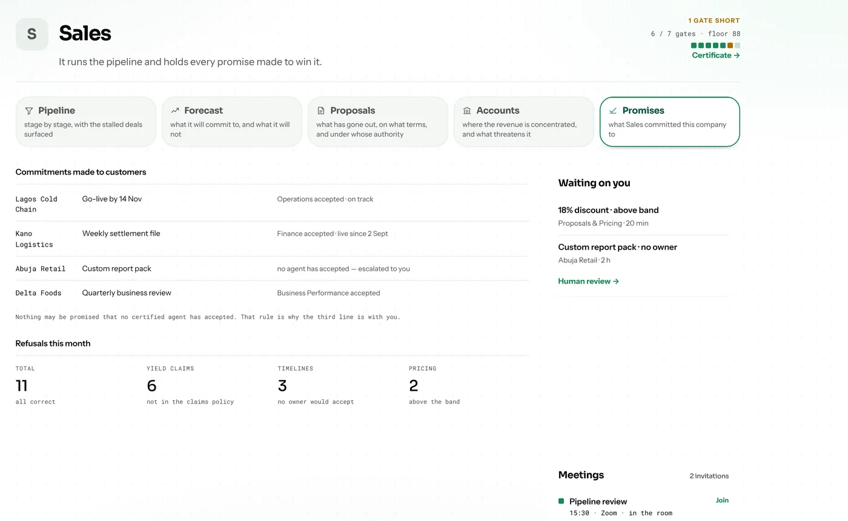Click the 'no agent has accepted' escalation status
The height and width of the screenshot is (521, 848).
click(343, 268)
